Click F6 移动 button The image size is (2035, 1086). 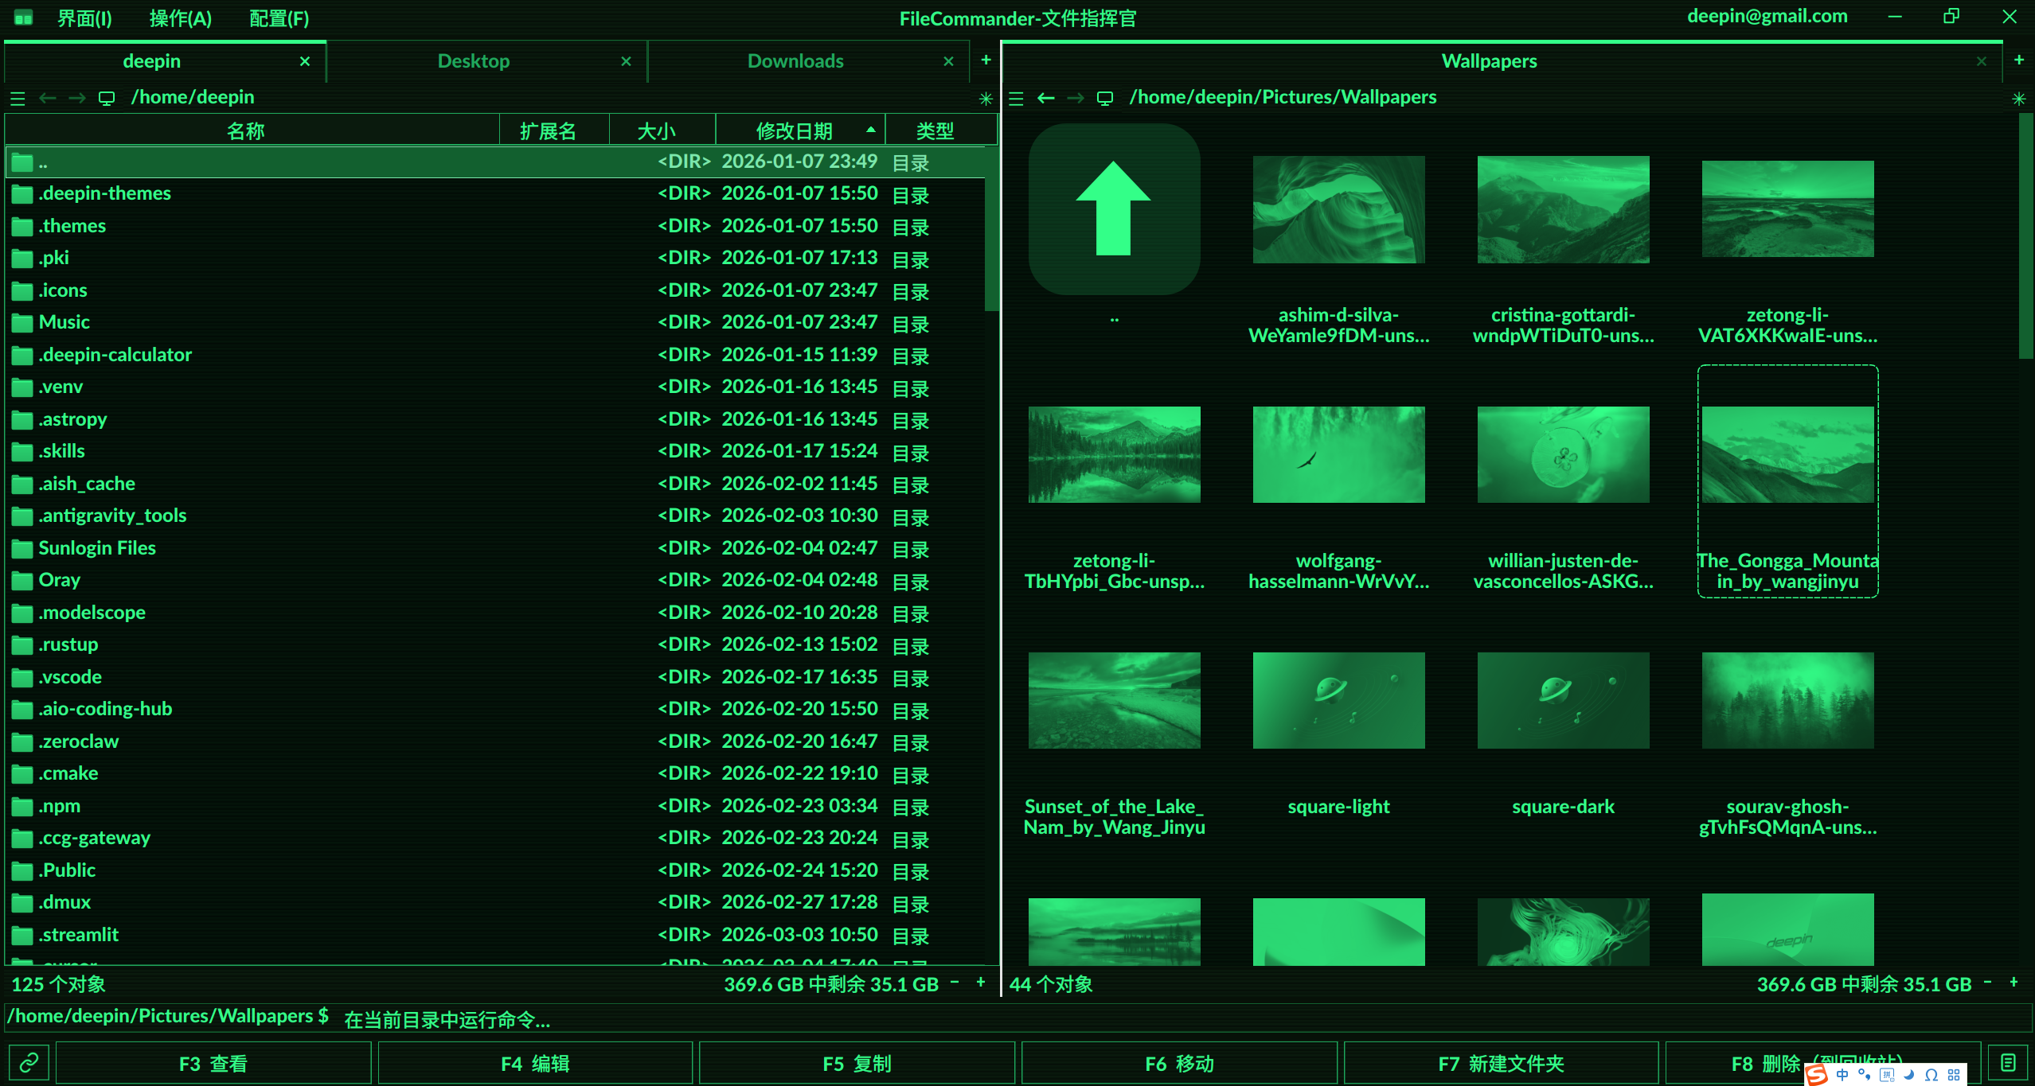(x=1179, y=1064)
